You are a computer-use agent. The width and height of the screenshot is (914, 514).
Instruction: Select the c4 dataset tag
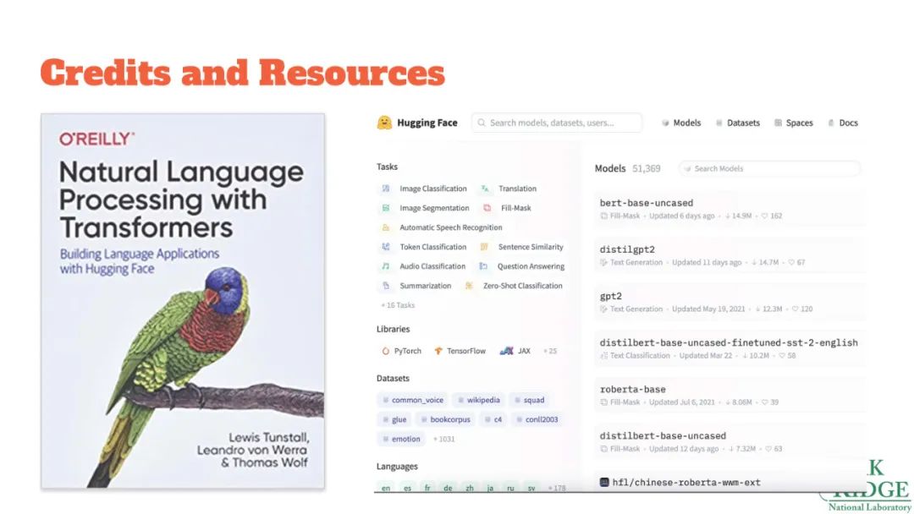tap(493, 419)
